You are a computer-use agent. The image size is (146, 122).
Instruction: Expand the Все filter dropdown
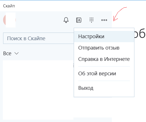(11, 53)
